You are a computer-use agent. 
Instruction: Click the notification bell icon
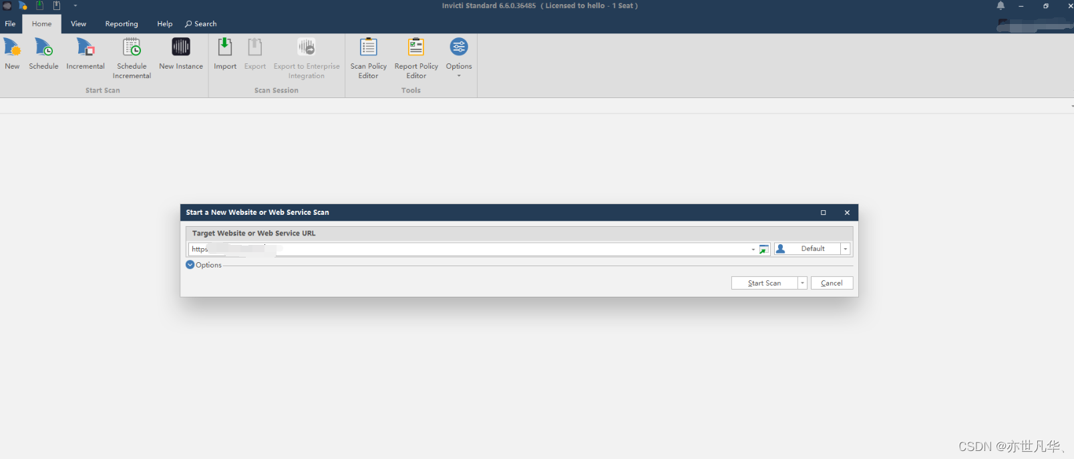[x=1001, y=5]
